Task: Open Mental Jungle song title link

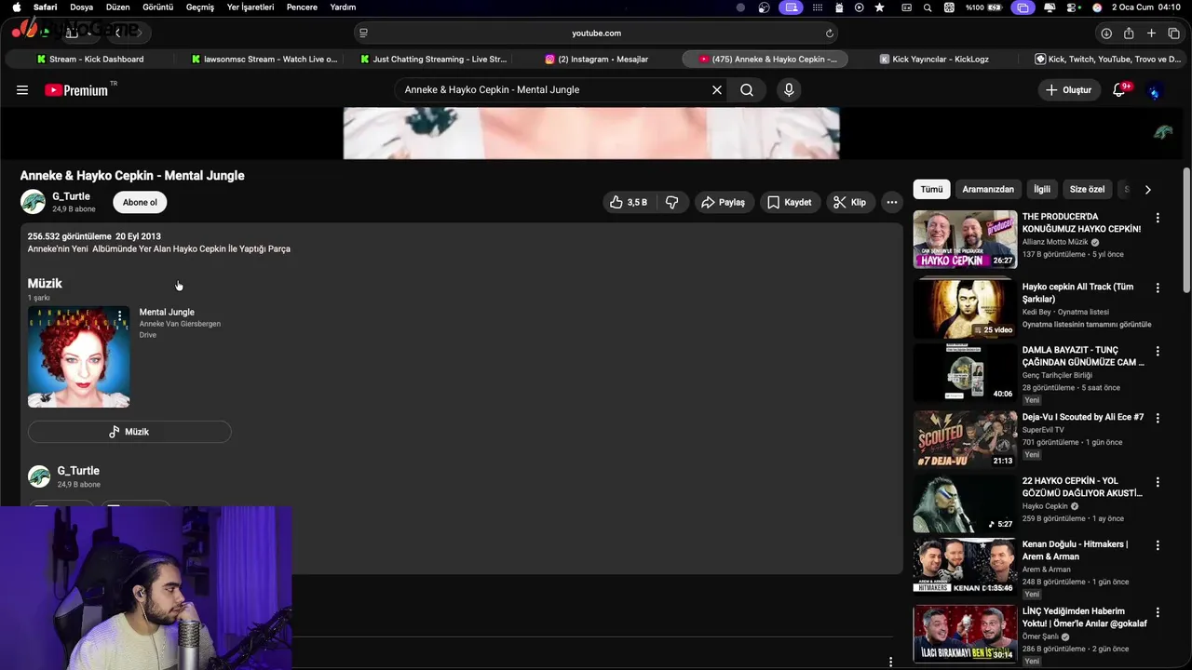Action: 167,312
